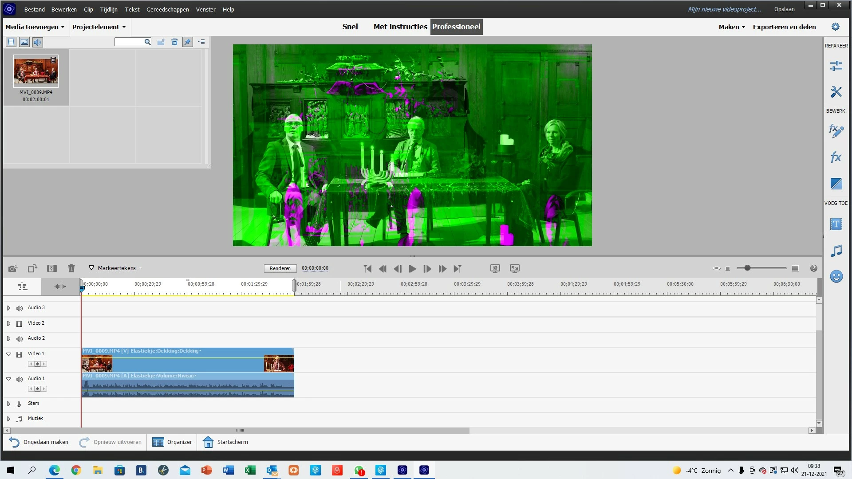
Task: Toggle the still image filter in project panel
Action: coord(24,42)
